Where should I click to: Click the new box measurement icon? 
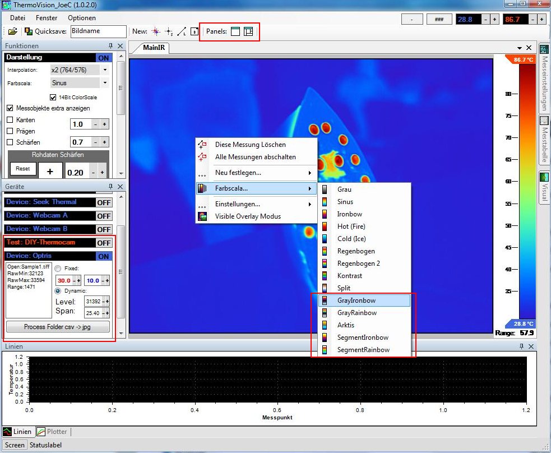tap(194, 31)
